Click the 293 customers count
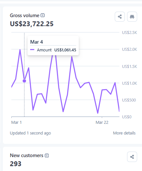This screenshot has width=142, height=171. (x=16, y=164)
